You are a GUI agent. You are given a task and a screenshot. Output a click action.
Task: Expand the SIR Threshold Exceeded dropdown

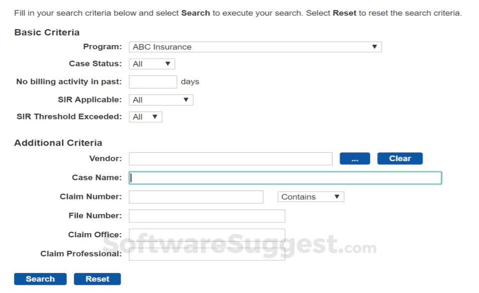coord(145,117)
